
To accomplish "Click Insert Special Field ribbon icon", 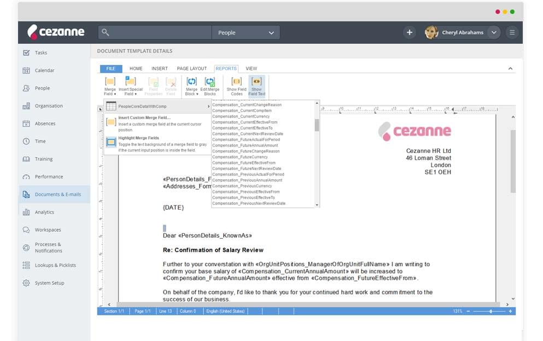I will (131, 86).
